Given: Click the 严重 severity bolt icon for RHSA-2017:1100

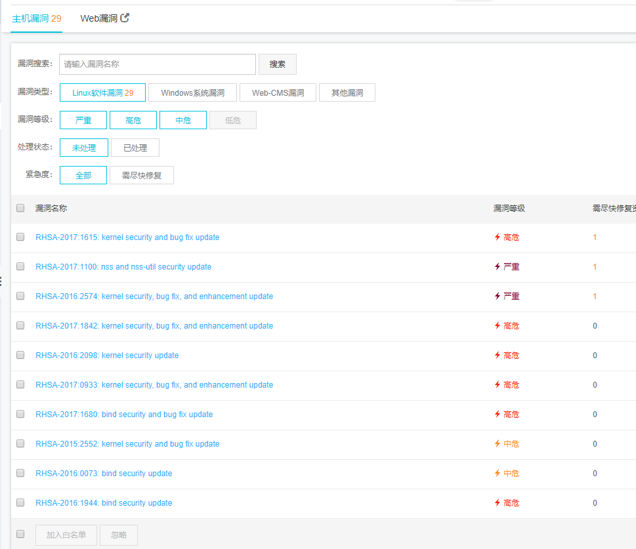Looking at the screenshot, I should coord(496,267).
